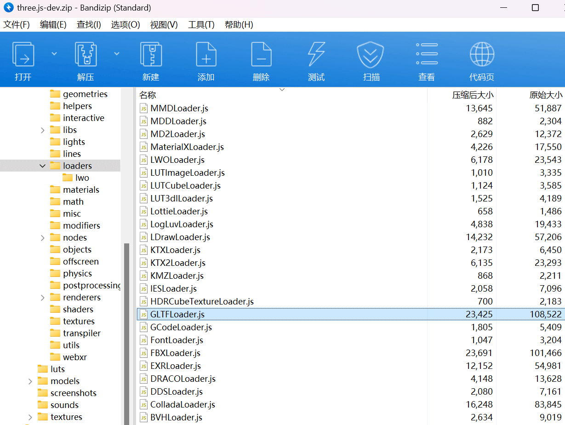565x425 pixels.
Task: Select the file name LWOLoader.js
Action: pos(177,160)
